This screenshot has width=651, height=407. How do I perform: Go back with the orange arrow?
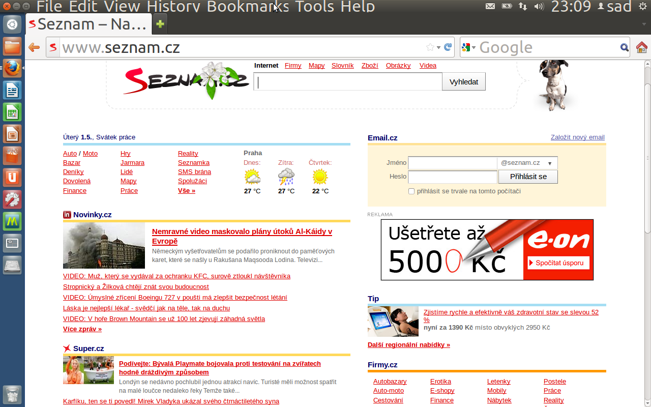click(34, 48)
